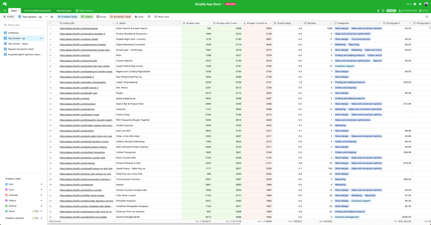Click the Help question mark icon

pos(415,4)
